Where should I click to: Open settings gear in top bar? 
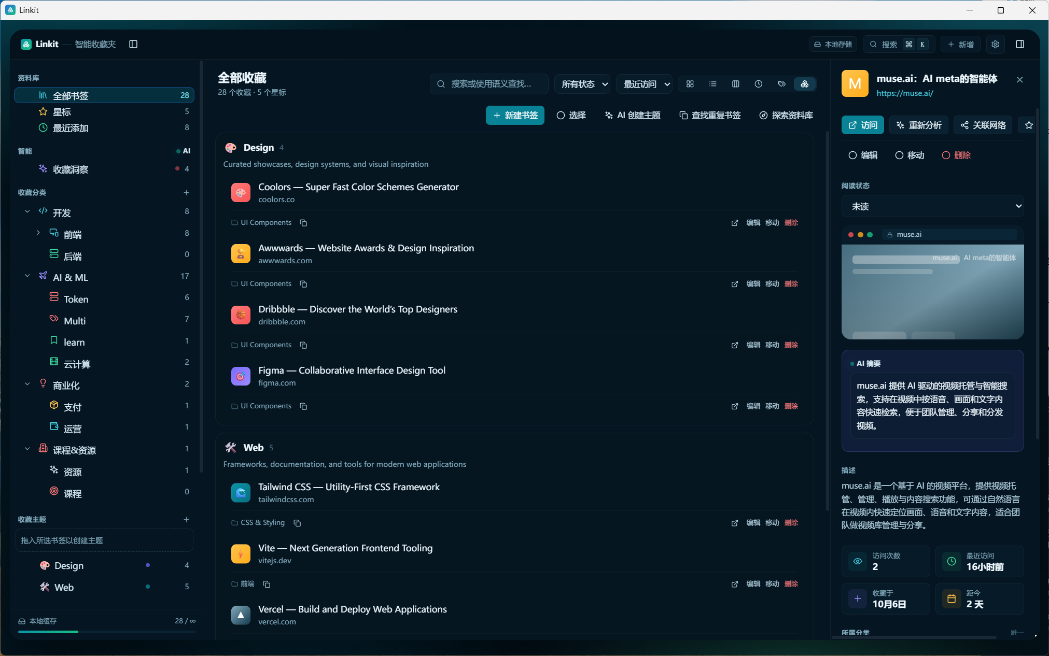[x=995, y=44]
